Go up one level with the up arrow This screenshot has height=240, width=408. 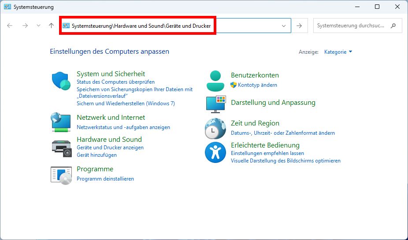[x=51, y=26]
